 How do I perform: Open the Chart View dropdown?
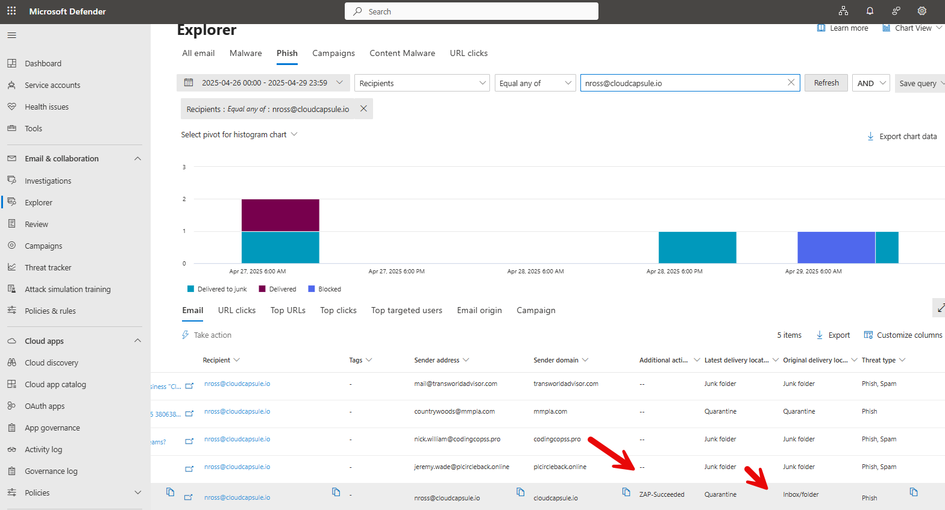(x=912, y=28)
